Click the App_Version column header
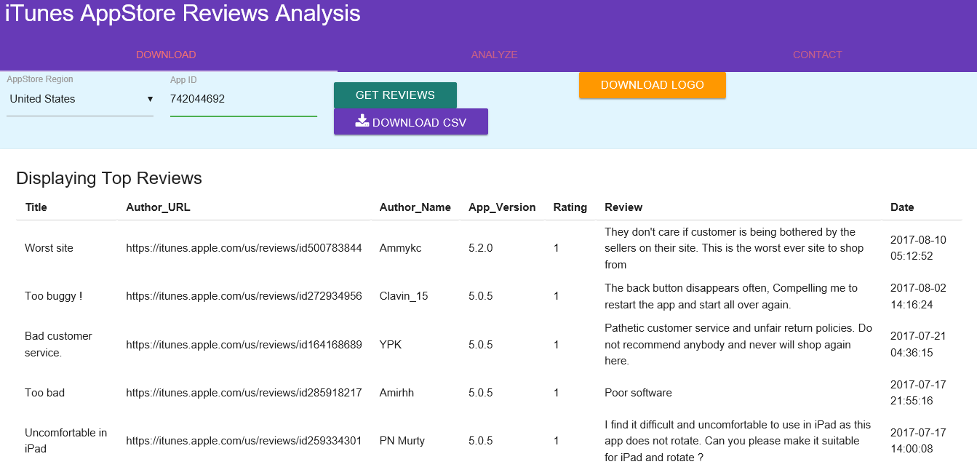Image resolution: width=977 pixels, height=475 pixels. point(502,207)
